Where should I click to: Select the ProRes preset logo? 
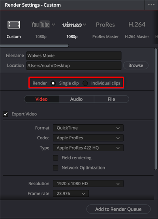coord(105,25)
